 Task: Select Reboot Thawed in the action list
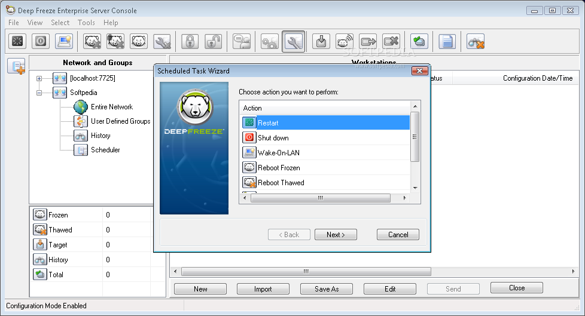click(326, 182)
